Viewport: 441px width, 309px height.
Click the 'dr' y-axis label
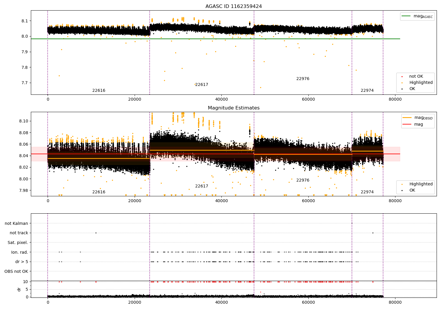coord(19,289)
